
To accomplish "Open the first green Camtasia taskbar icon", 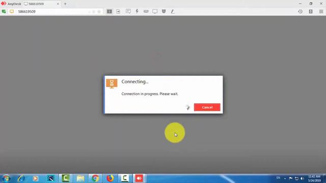I will click(x=66, y=178).
